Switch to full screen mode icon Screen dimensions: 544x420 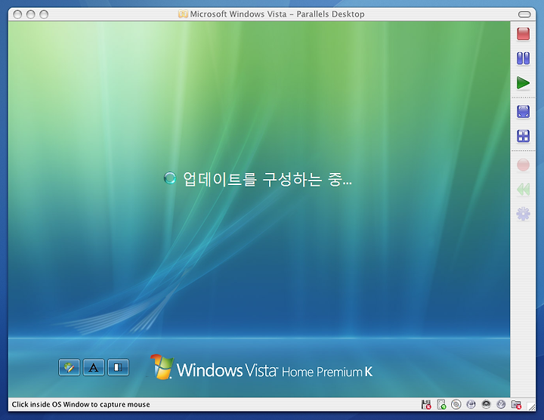pyautogui.click(x=523, y=112)
